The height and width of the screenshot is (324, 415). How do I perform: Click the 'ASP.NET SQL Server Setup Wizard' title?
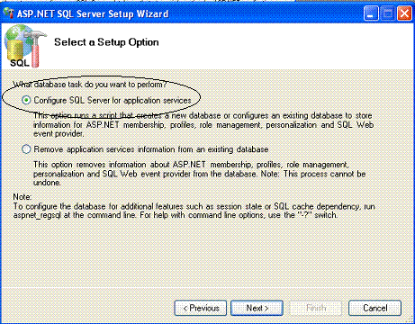point(93,13)
